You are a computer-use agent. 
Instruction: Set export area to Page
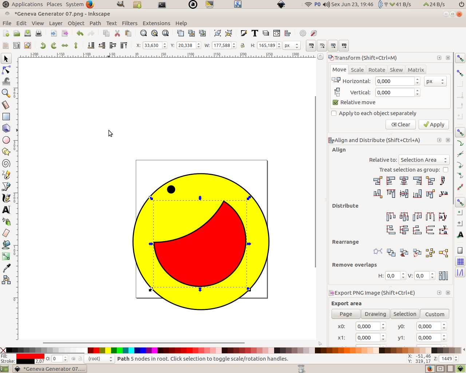(346, 314)
